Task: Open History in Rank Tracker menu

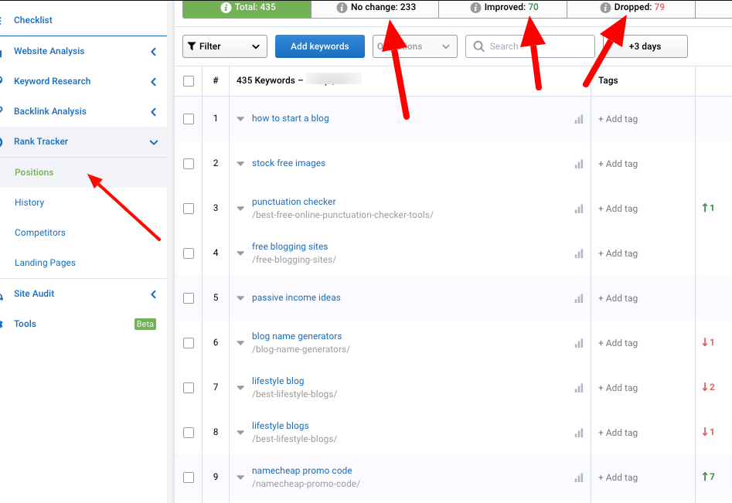Action: pyautogui.click(x=29, y=202)
